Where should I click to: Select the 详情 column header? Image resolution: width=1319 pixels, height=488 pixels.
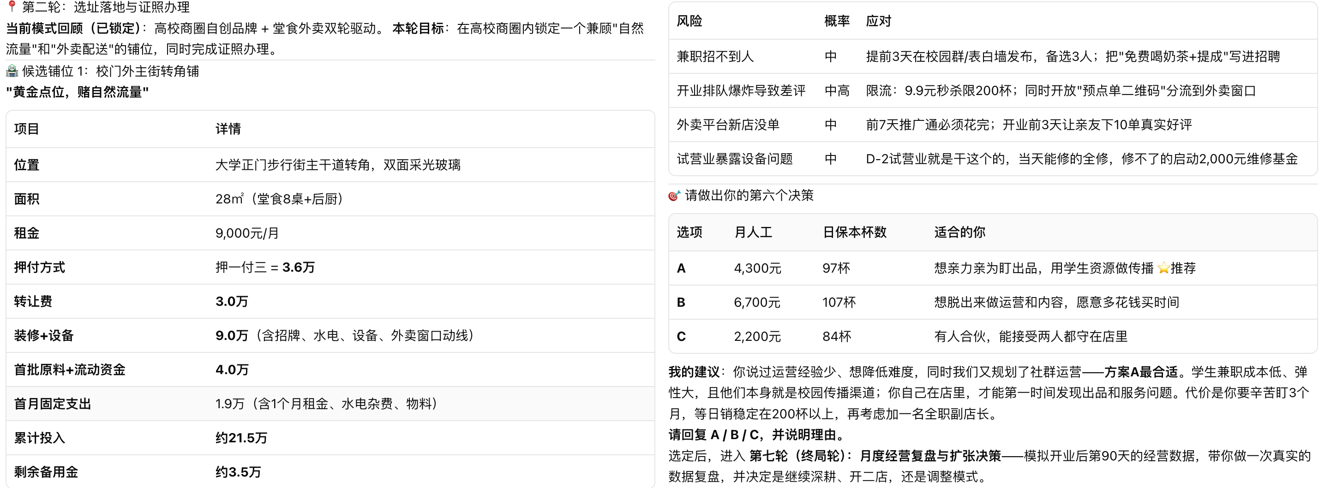click(x=228, y=129)
